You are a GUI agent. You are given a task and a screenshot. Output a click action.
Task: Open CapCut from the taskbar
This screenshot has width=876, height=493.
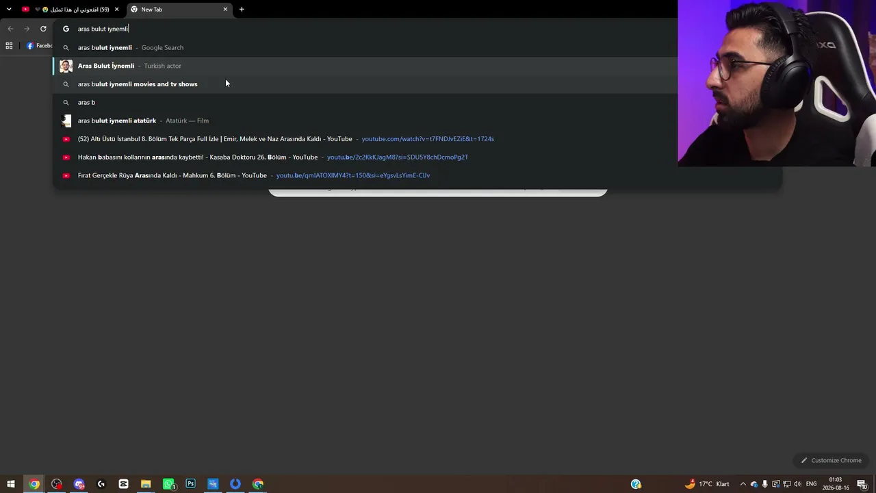point(123,484)
